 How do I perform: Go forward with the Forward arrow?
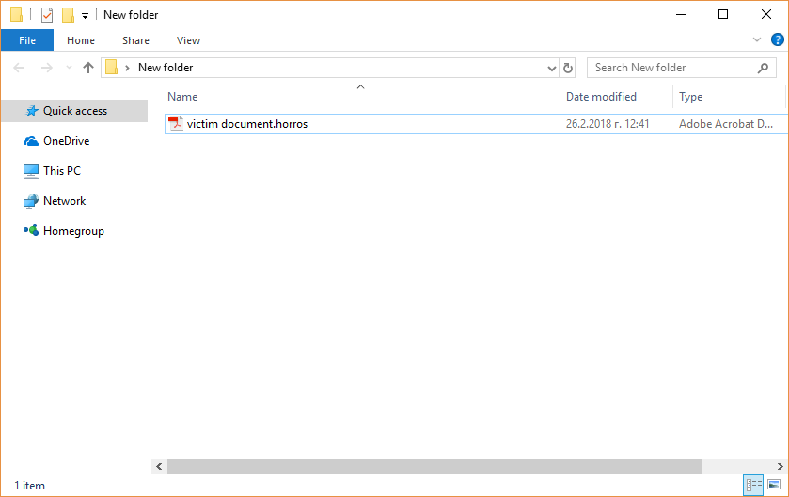[x=46, y=68]
